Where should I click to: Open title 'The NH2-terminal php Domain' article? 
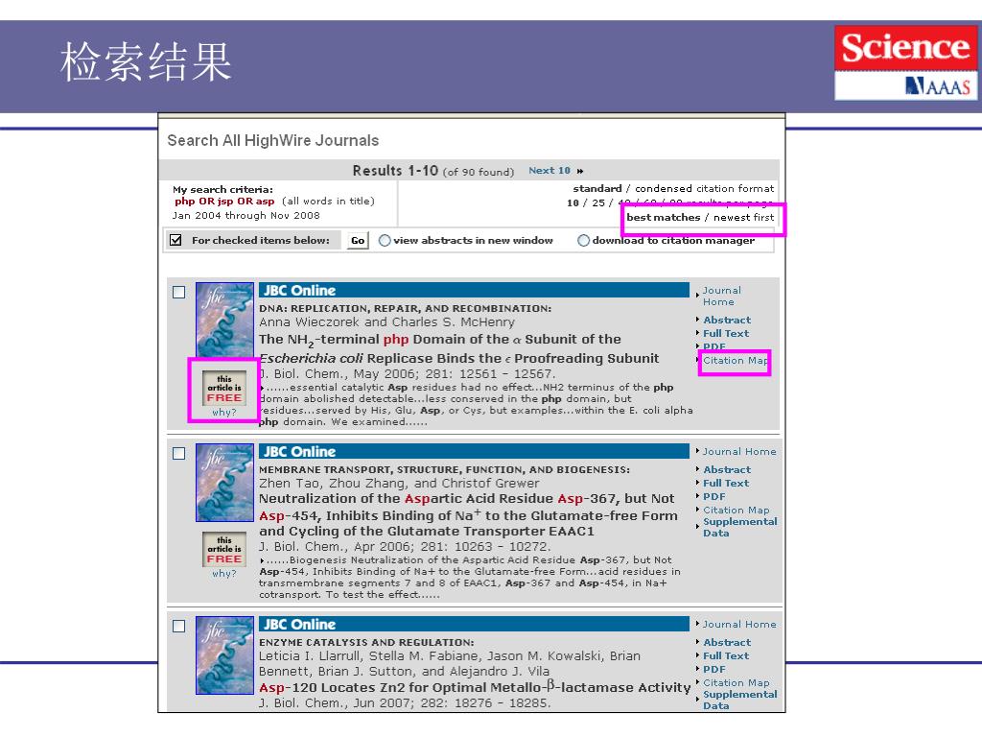tap(459, 348)
